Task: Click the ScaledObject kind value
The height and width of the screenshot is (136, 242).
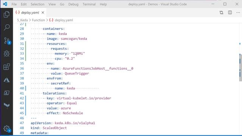Action: click(x=55, y=128)
